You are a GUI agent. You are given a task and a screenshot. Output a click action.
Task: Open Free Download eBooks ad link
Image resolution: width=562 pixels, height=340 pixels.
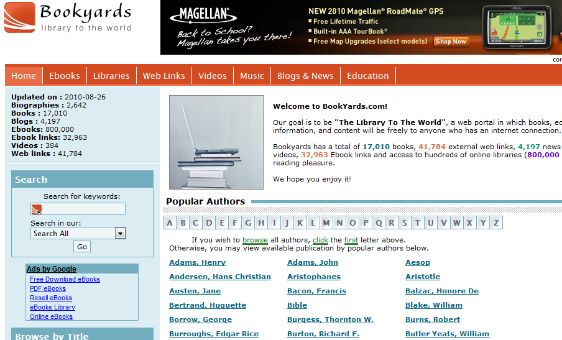pyautogui.click(x=65, y=279)
